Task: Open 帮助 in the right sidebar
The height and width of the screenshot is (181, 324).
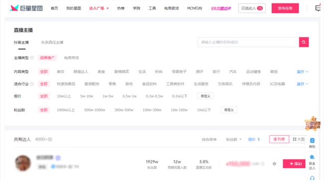Action: click(312, 143)
